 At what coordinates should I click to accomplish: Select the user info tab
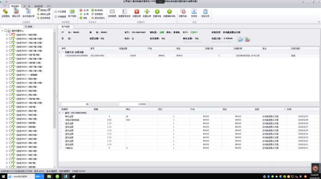66,27
